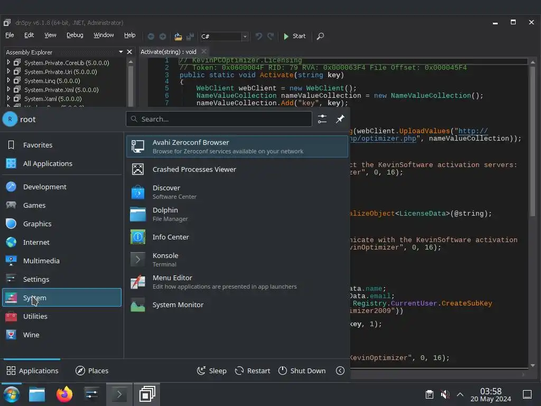Launch Crashed Processes Viewer
Viewport: 541px width, 406px height.
(x=237, y=169)
